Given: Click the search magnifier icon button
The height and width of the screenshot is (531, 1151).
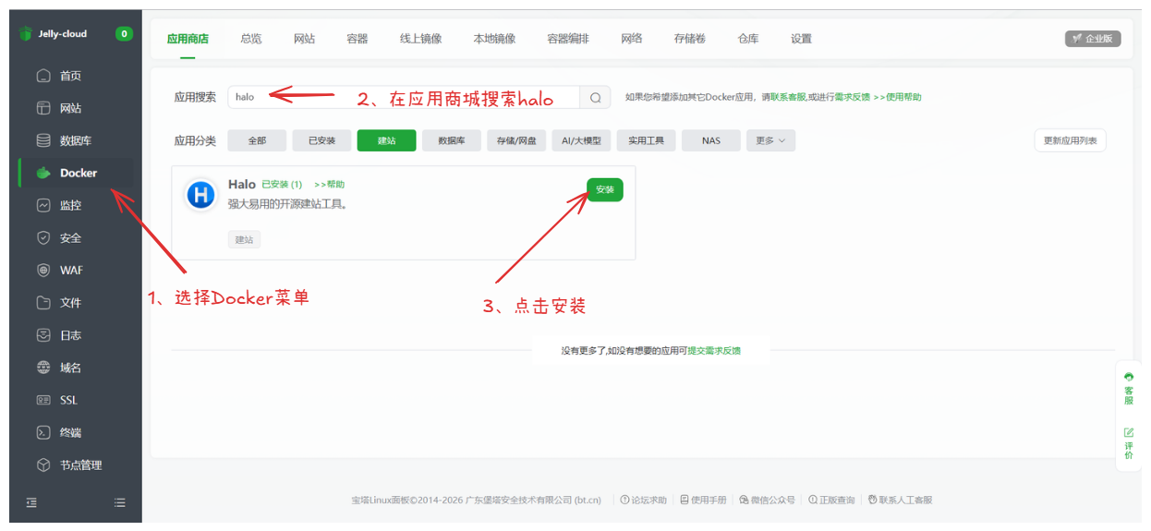Looking at the screenshot, I should point(596,97).
